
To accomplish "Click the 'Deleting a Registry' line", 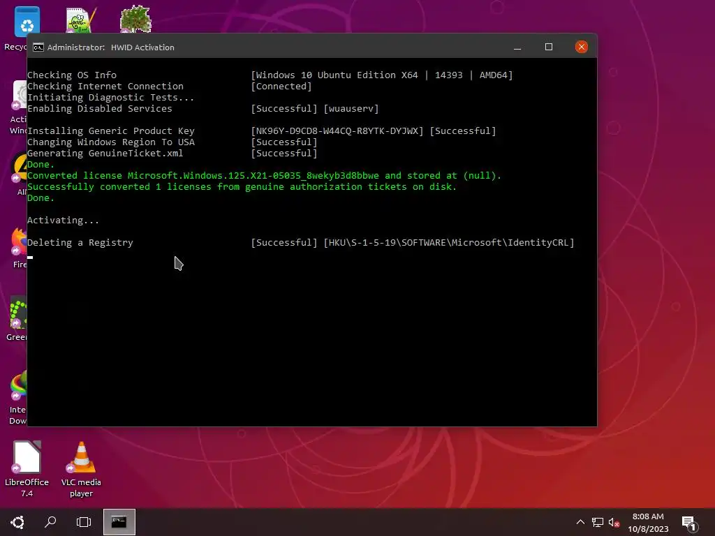I will [x=80, y=243].
